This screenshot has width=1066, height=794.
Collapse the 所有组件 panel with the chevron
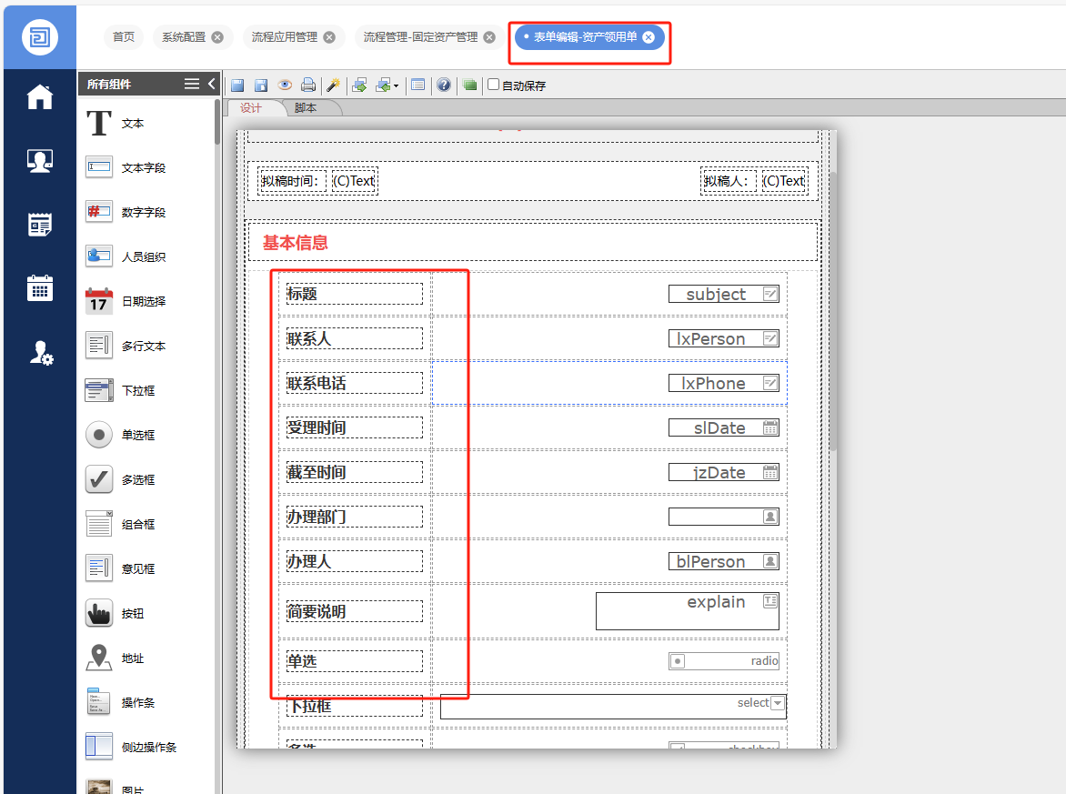click(x=211, y=84)
